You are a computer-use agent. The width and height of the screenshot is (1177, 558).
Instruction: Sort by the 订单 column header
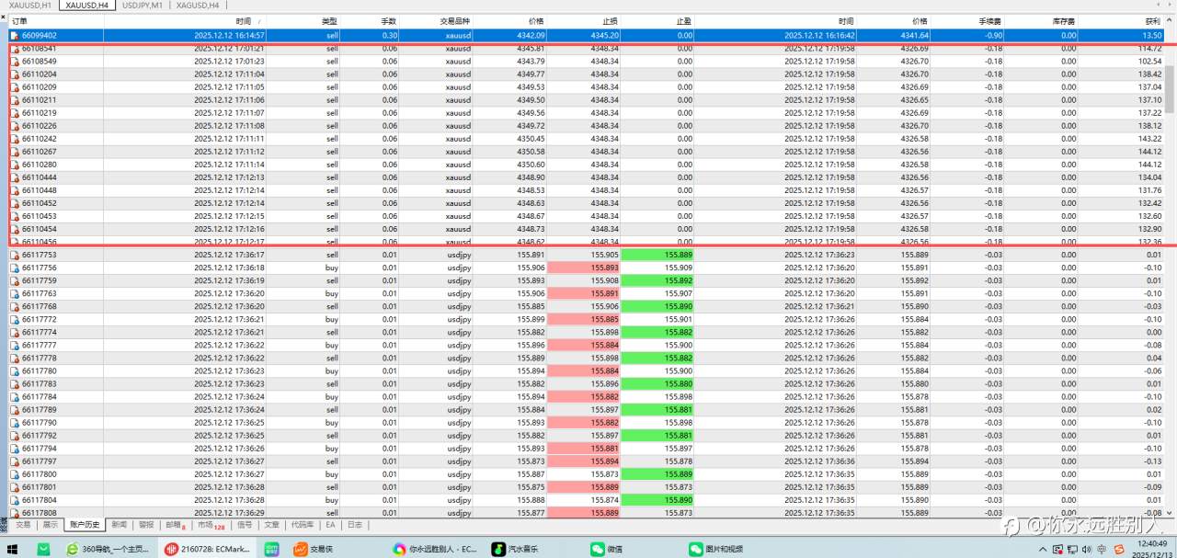[x=18, y=21]
